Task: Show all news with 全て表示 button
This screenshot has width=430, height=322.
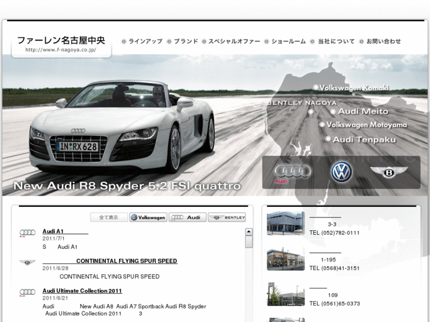Action: click(109, 217)
